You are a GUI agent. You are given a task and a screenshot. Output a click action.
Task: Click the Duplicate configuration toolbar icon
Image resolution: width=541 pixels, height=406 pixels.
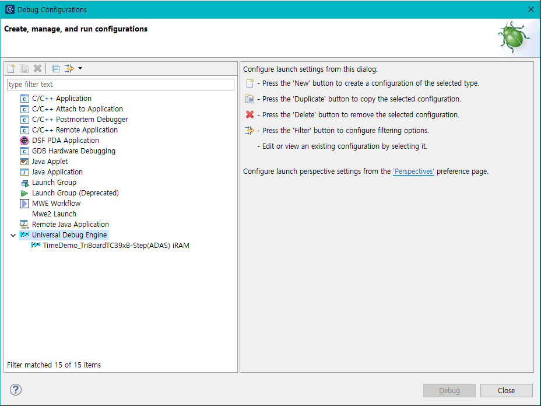click(x=24, y=68)
